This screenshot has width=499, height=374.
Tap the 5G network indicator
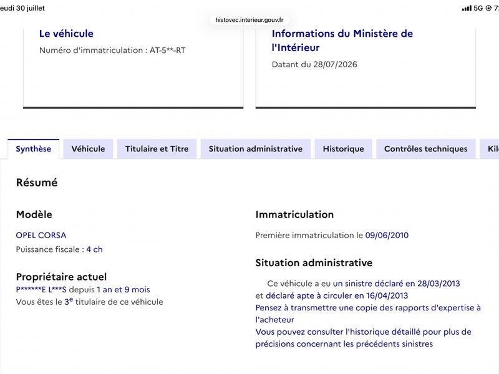pos(478,8)
